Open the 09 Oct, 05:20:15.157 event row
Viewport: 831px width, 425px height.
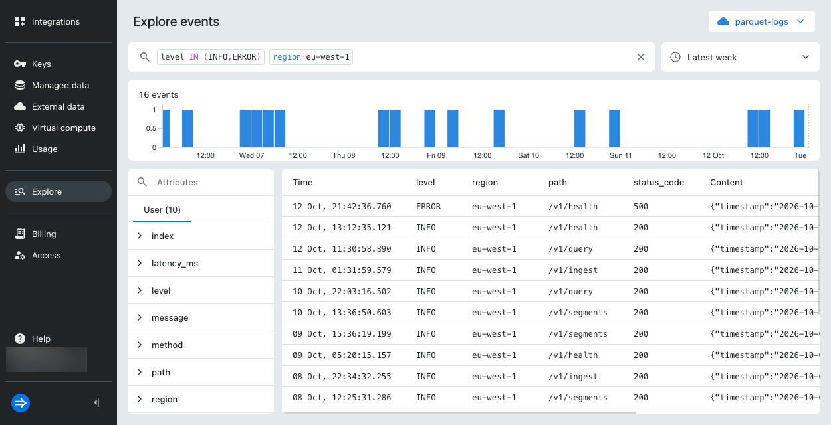pos(550,355)
